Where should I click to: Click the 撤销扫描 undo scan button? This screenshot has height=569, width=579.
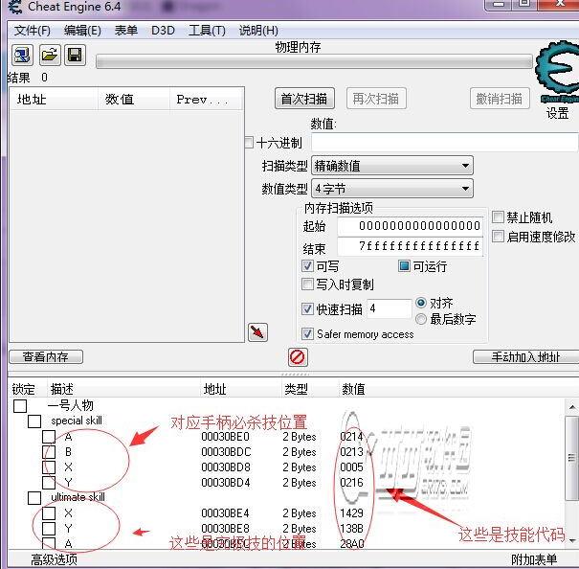[500, 99]
